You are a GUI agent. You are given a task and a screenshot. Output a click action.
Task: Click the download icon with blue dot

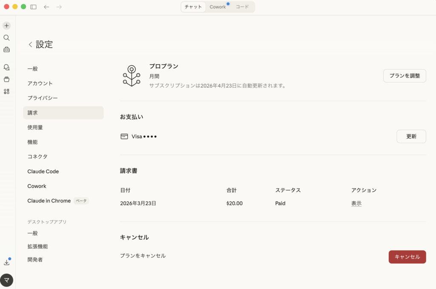[6, 262]
